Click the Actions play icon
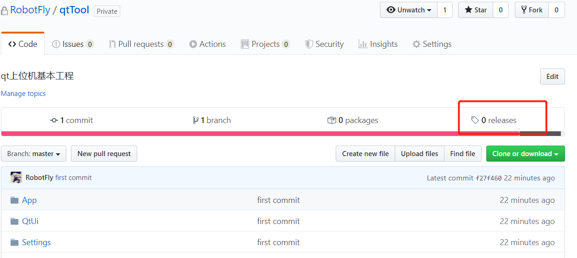This screenshot has width=577, height=258. (193, 44)
